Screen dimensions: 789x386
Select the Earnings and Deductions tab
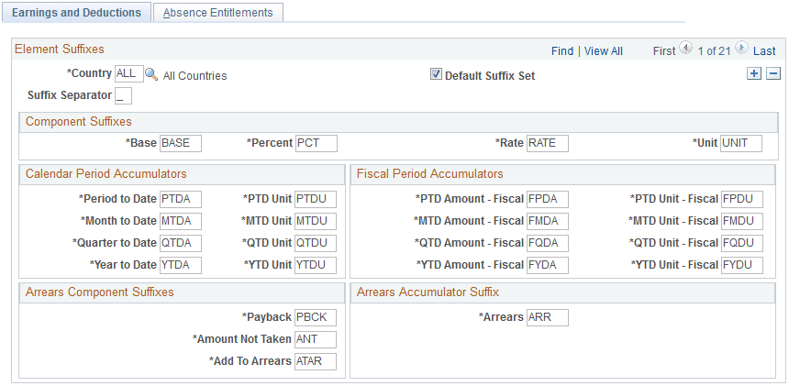click(76, 13)
